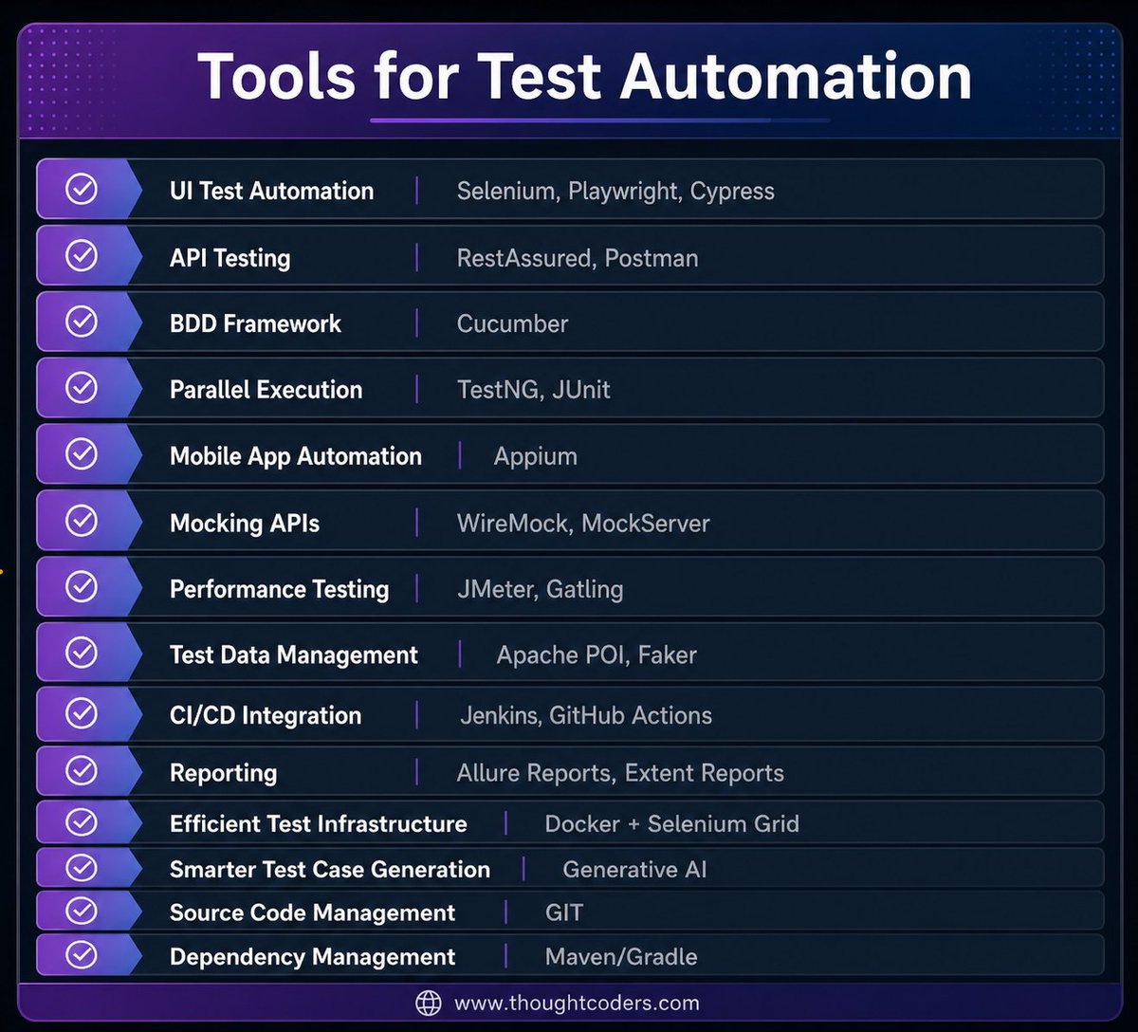Click the 'Docker + Selenium Grid' text

pyautogui.click(x=671, y=823)
